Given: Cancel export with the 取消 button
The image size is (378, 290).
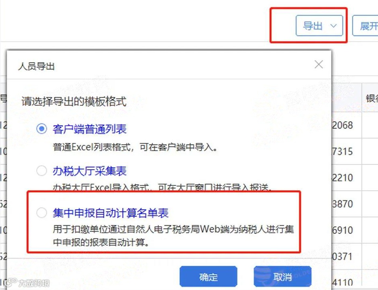Looking at the screenshot, I should [283, 277].
